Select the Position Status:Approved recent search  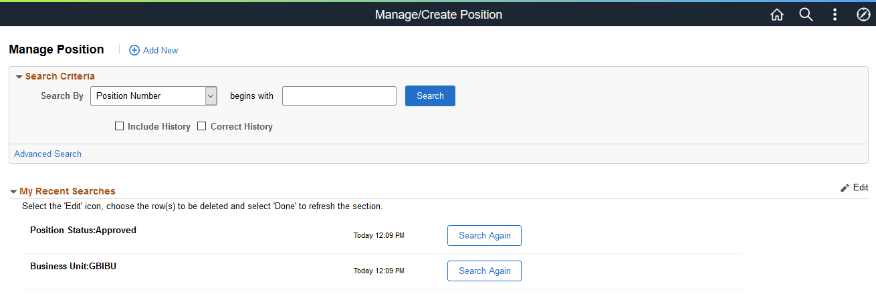pyautogui.click(x=83, y=231)
